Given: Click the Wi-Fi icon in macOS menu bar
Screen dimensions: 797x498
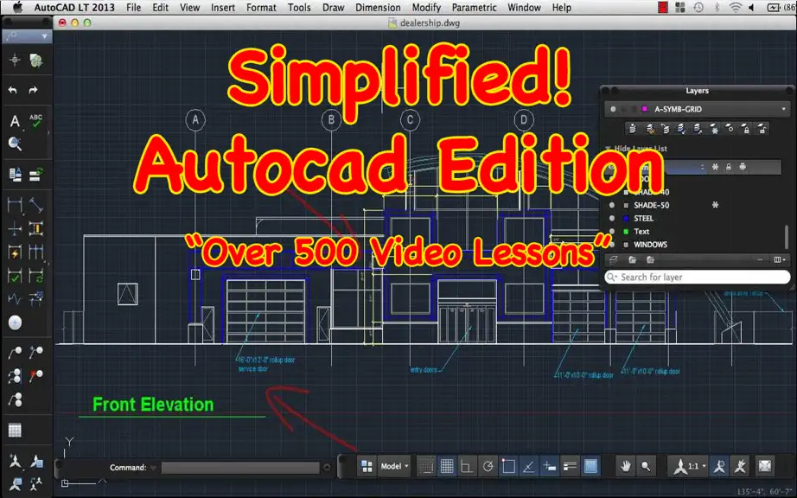Looking at the screenshot, I should click(x=735, y=8).
